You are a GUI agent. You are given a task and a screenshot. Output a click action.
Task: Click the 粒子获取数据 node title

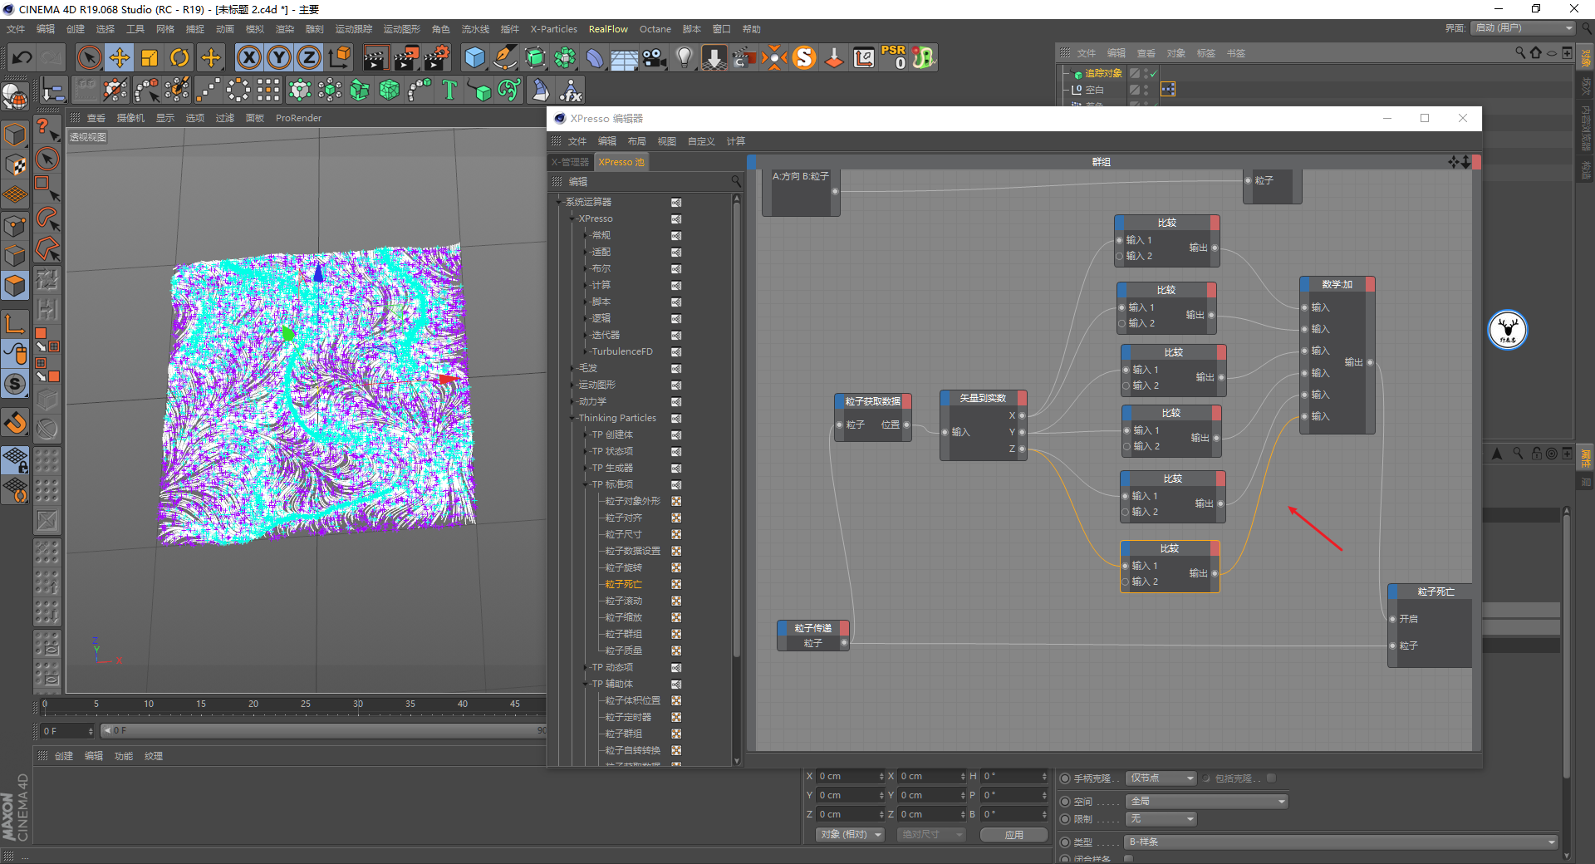tap(872, 401)
